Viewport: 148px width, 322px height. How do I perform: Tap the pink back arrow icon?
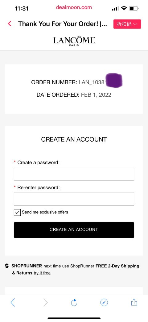tap(9, 24)
